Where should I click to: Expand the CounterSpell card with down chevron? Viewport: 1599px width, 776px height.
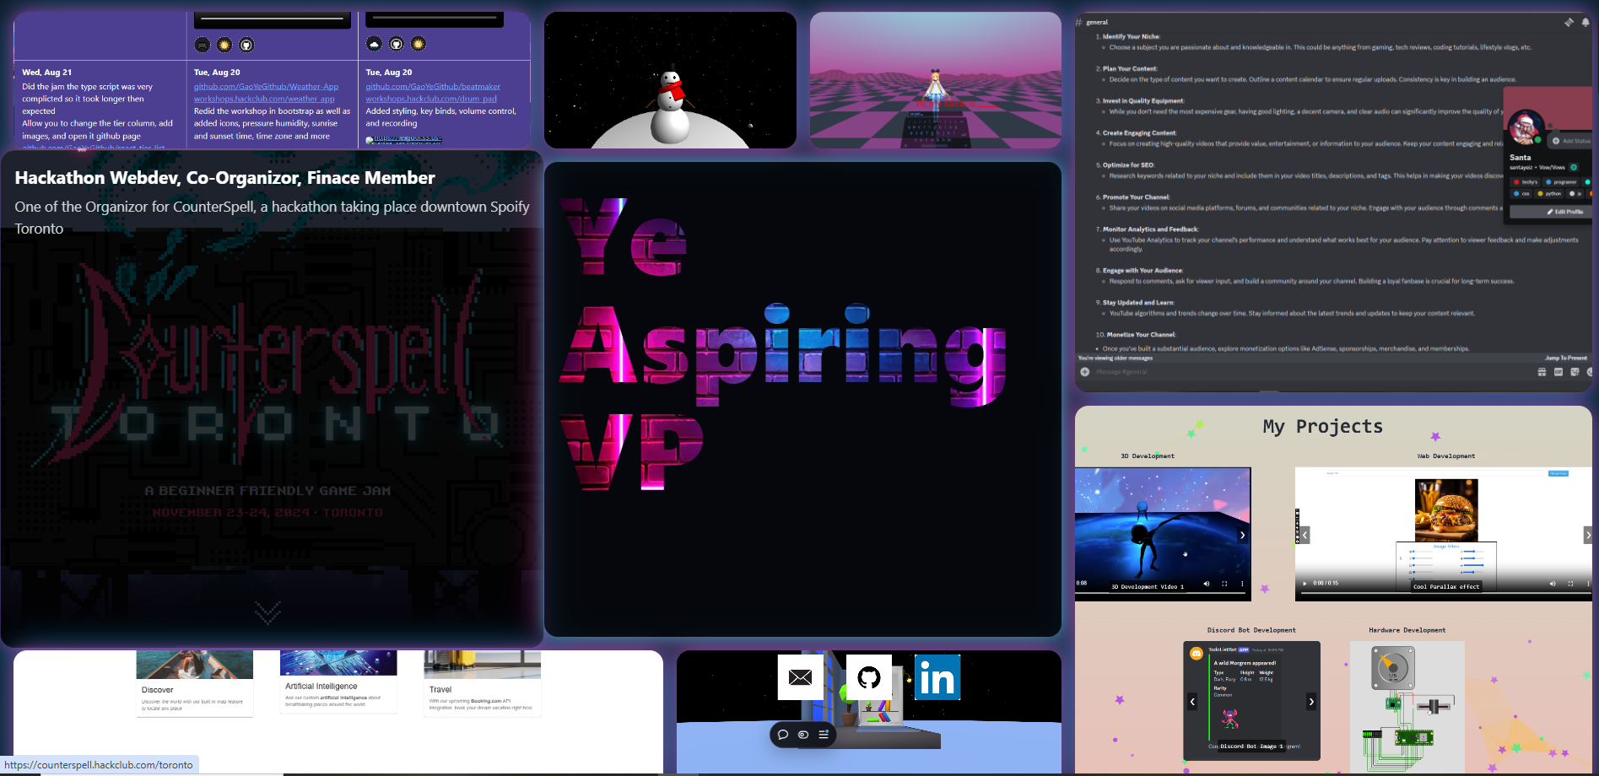(x=267, y=612)
